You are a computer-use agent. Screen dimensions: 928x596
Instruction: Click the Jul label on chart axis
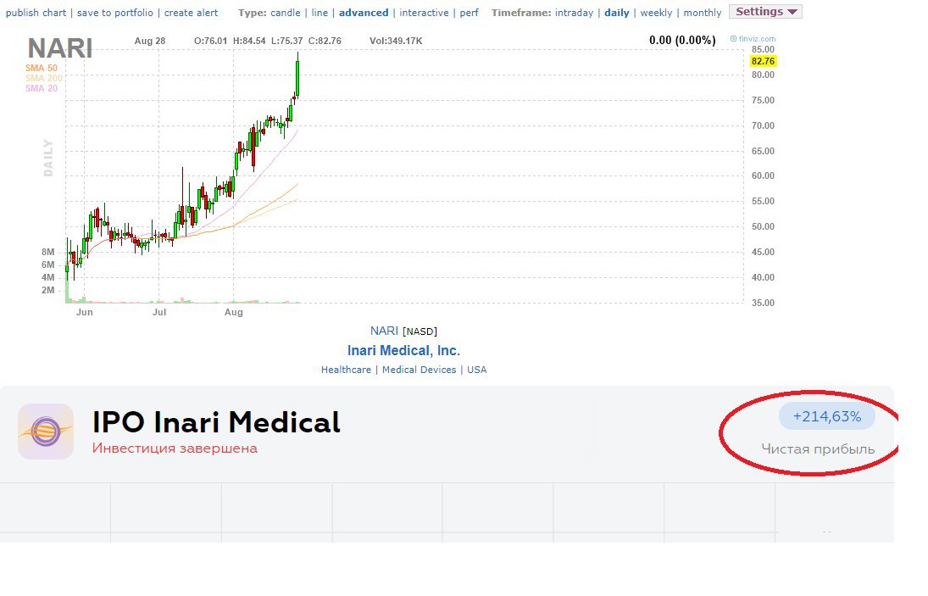tap(159, 312)
